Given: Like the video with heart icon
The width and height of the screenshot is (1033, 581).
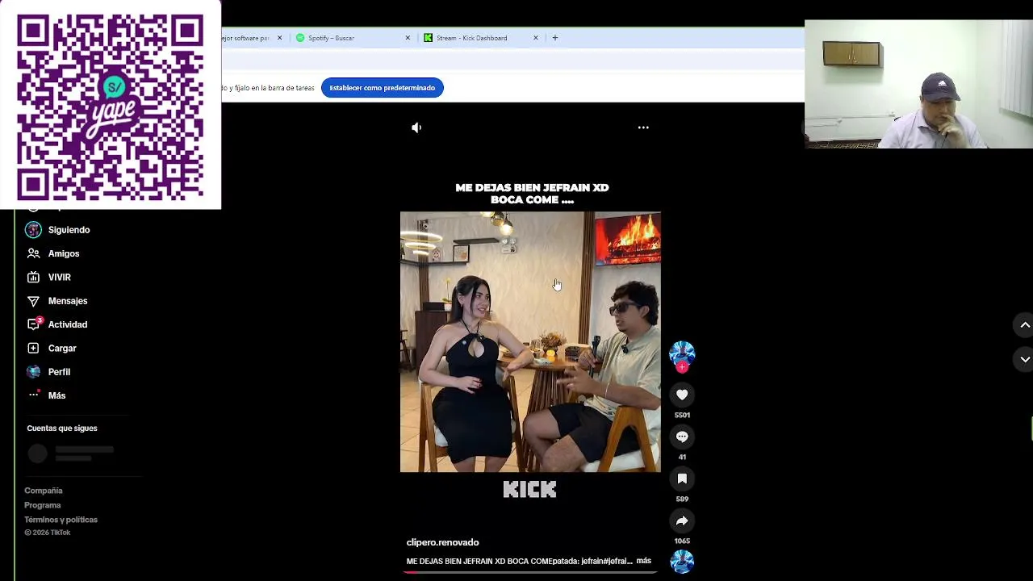Looking at the screenshot, I should click(x=682, y=395).
